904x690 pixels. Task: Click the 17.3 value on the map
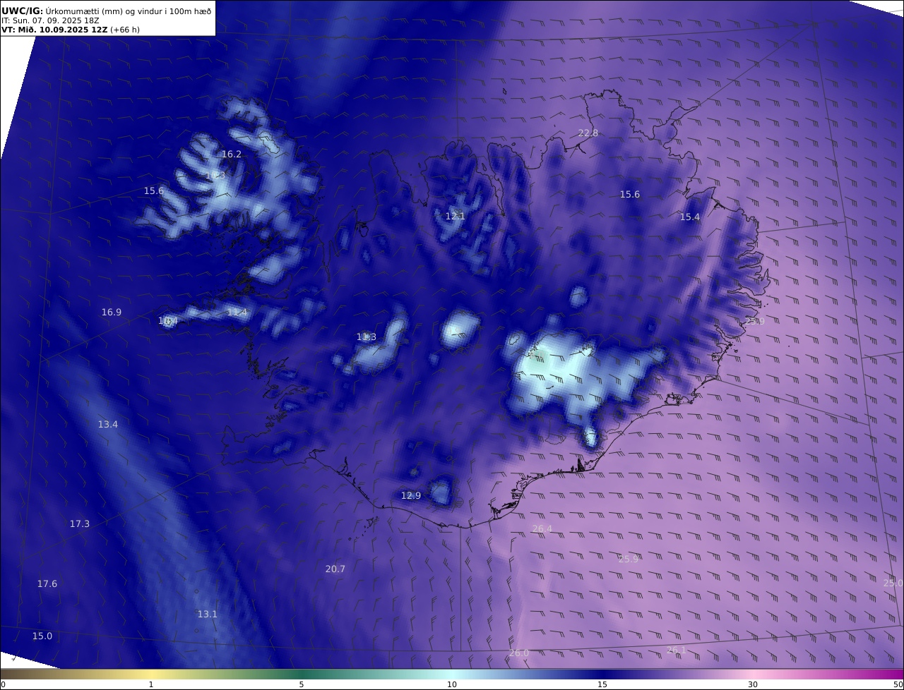80,523
